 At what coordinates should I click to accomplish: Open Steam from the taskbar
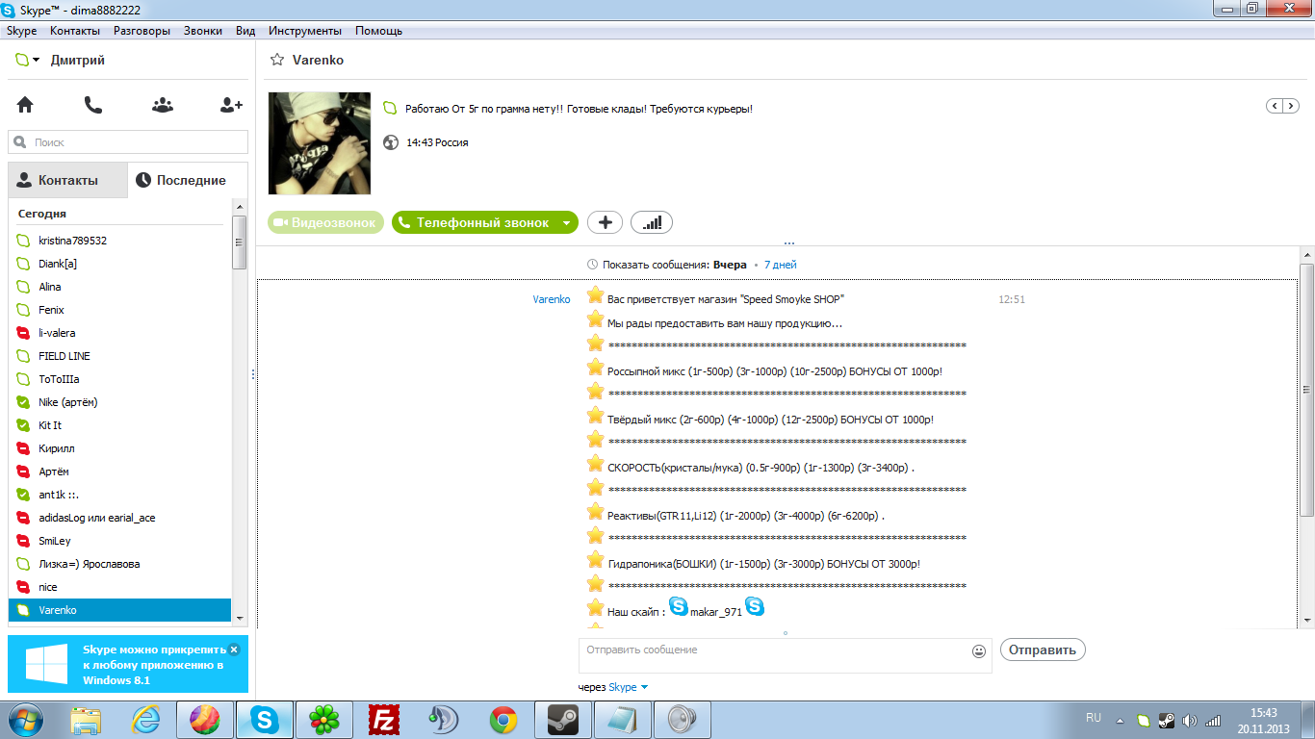pos(562,720)
